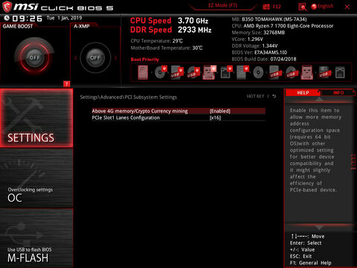The height and width of the screenshot is (268, 357).
Task: Click the MB: B350 TOMAHAWK text
Action: click(269, 19)
